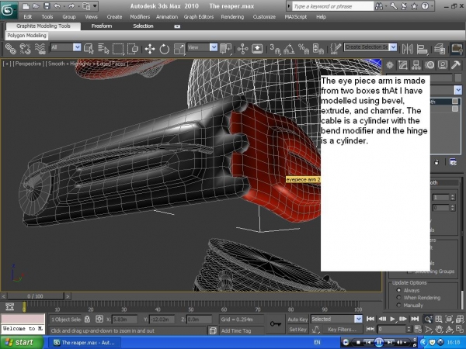466x349 pixels.
Task: Open the Windows Start menu
Action: coord(21,343)
